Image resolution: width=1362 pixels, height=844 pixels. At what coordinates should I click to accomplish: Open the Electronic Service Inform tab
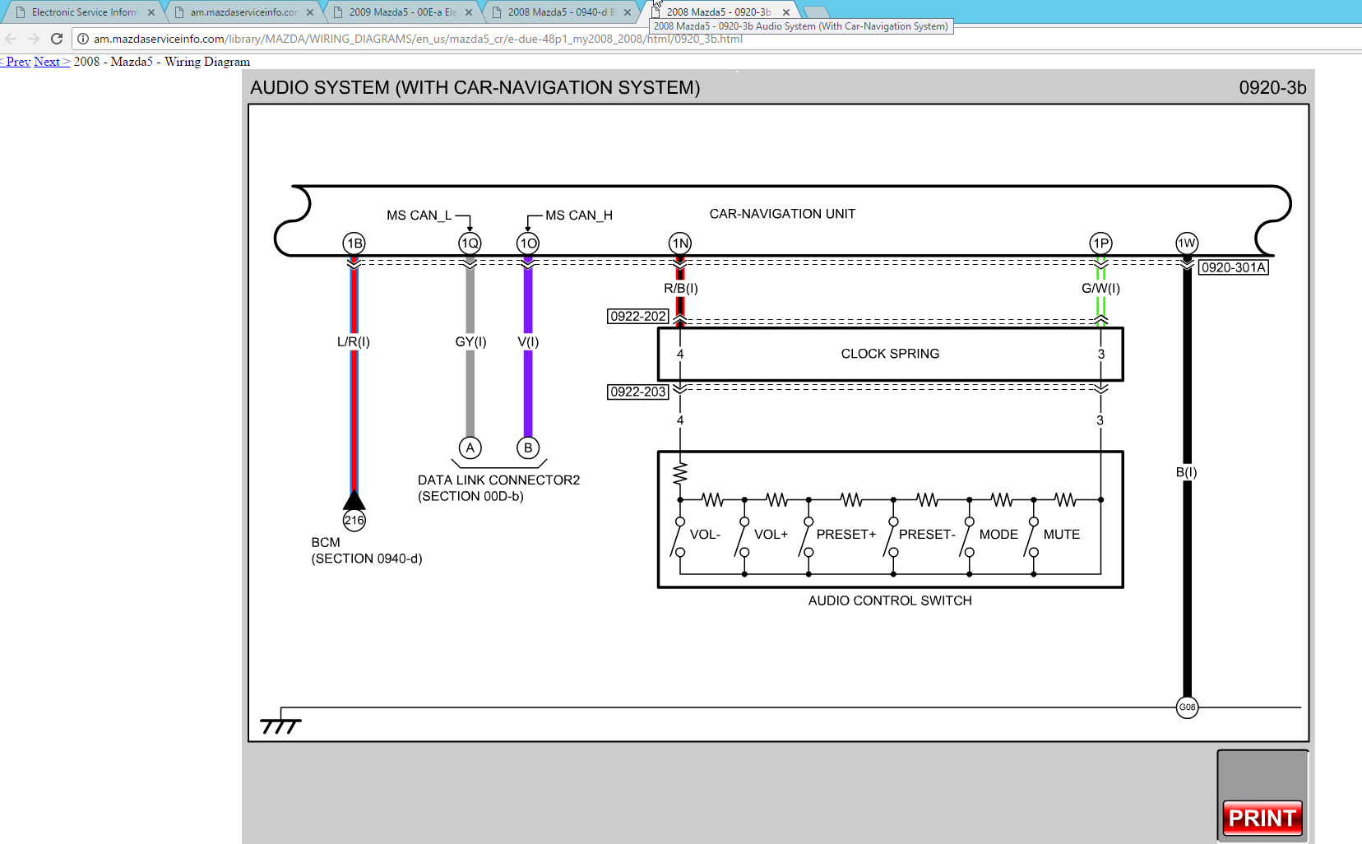click(84, 12)
